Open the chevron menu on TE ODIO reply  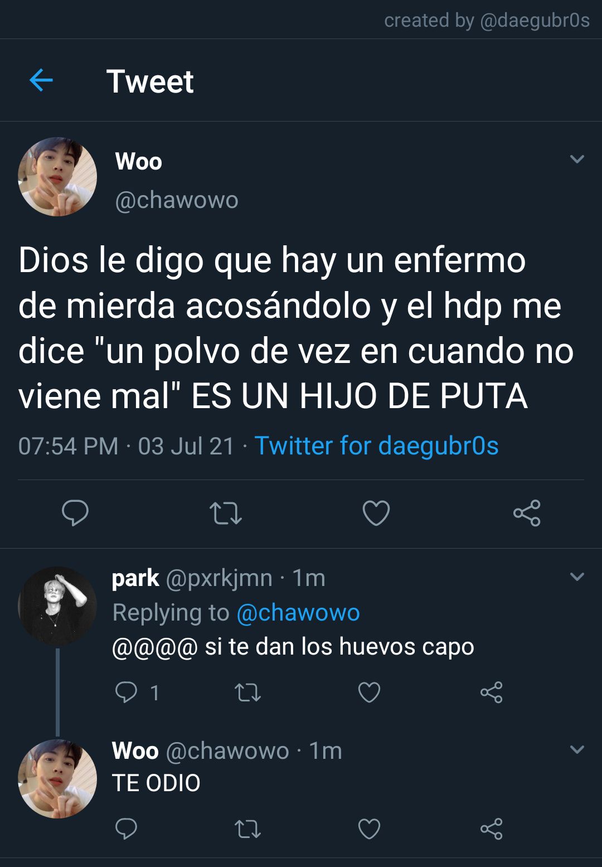pyautogui.click(x=577, y=749)
